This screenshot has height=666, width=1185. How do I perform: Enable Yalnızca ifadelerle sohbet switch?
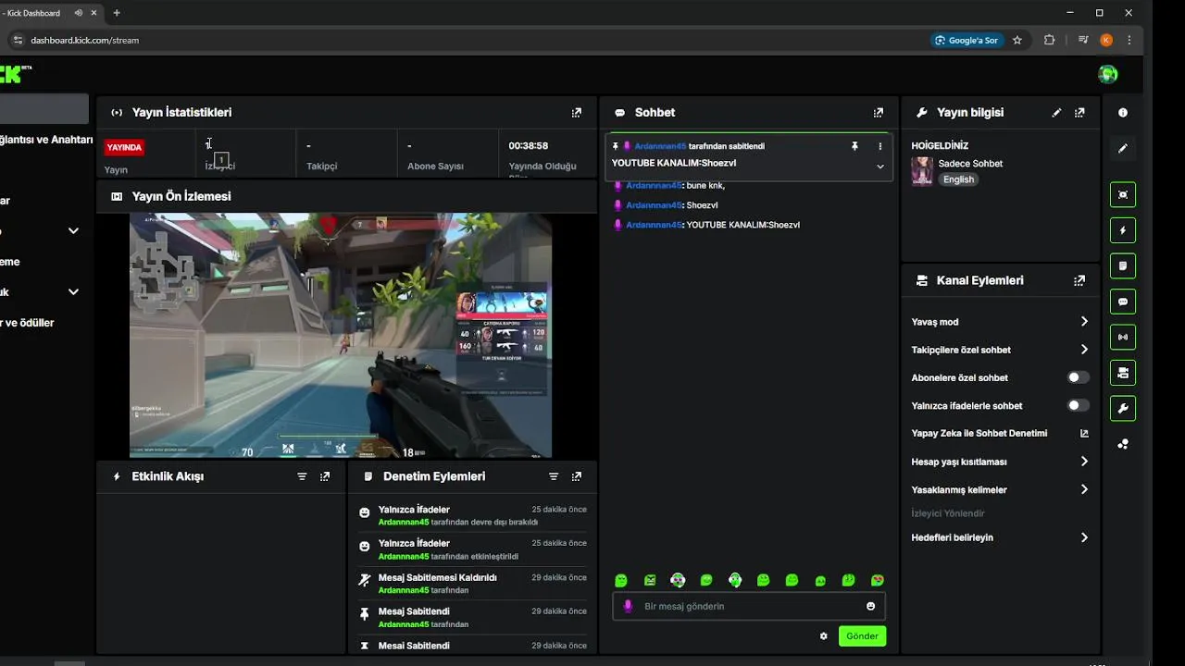click(1078, 405)
